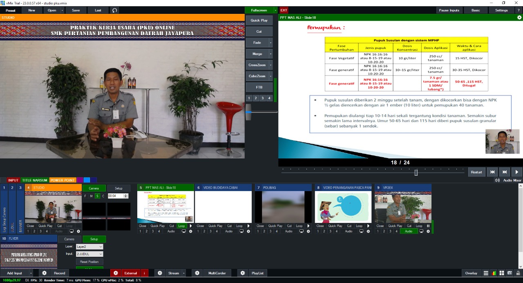Viewport: 523px width, 283px height.
Task: Open output settings gear in top-right corner
Action: [x=519, y=18]
